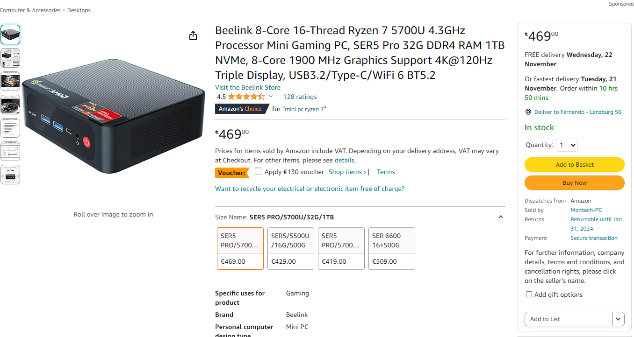634x337 pixels.
Task: Open the Desktops breadcrumb link
Action: 79,10
